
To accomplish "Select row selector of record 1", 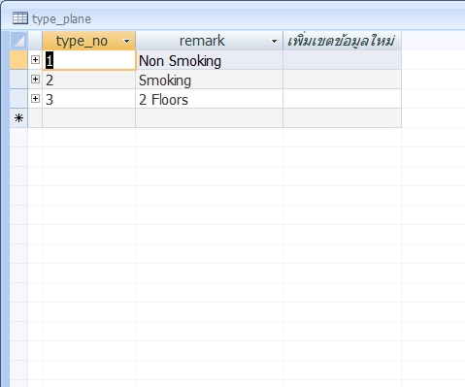I will coord(18,60).
